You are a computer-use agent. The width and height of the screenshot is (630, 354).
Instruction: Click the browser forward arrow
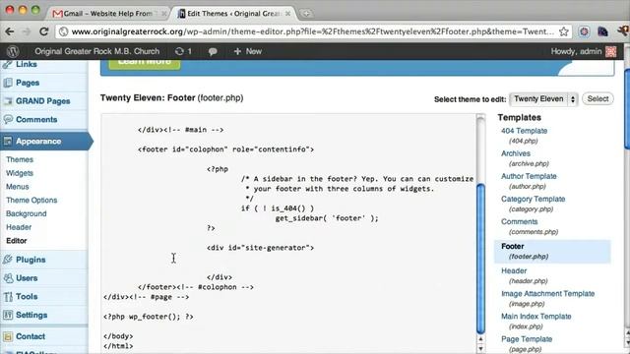tap(27, 31)
